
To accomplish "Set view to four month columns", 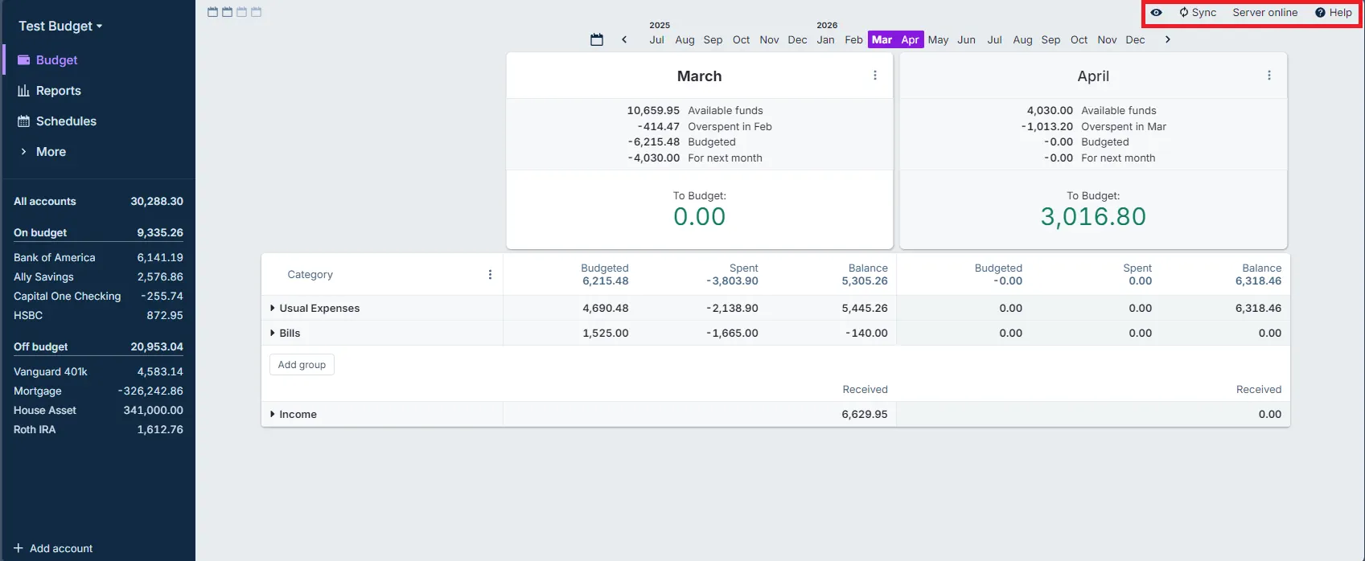I will [x=256, y=12].
